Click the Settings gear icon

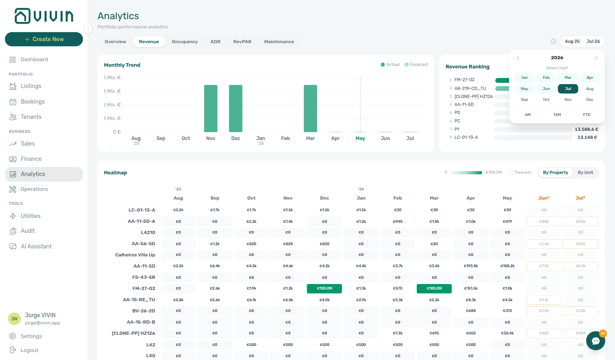pos(13,336)
